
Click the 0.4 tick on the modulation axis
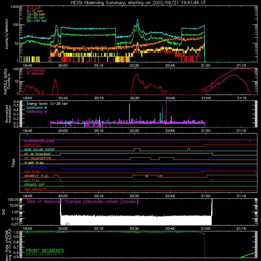coord(16,110)
